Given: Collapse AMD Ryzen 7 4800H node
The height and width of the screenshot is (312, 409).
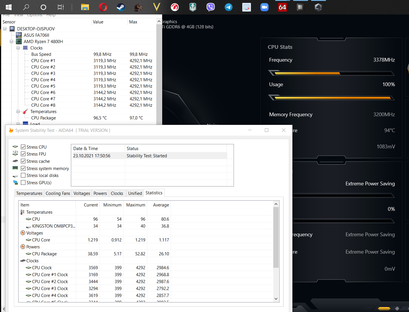Looking at the screenshot, I should [11, 41].
